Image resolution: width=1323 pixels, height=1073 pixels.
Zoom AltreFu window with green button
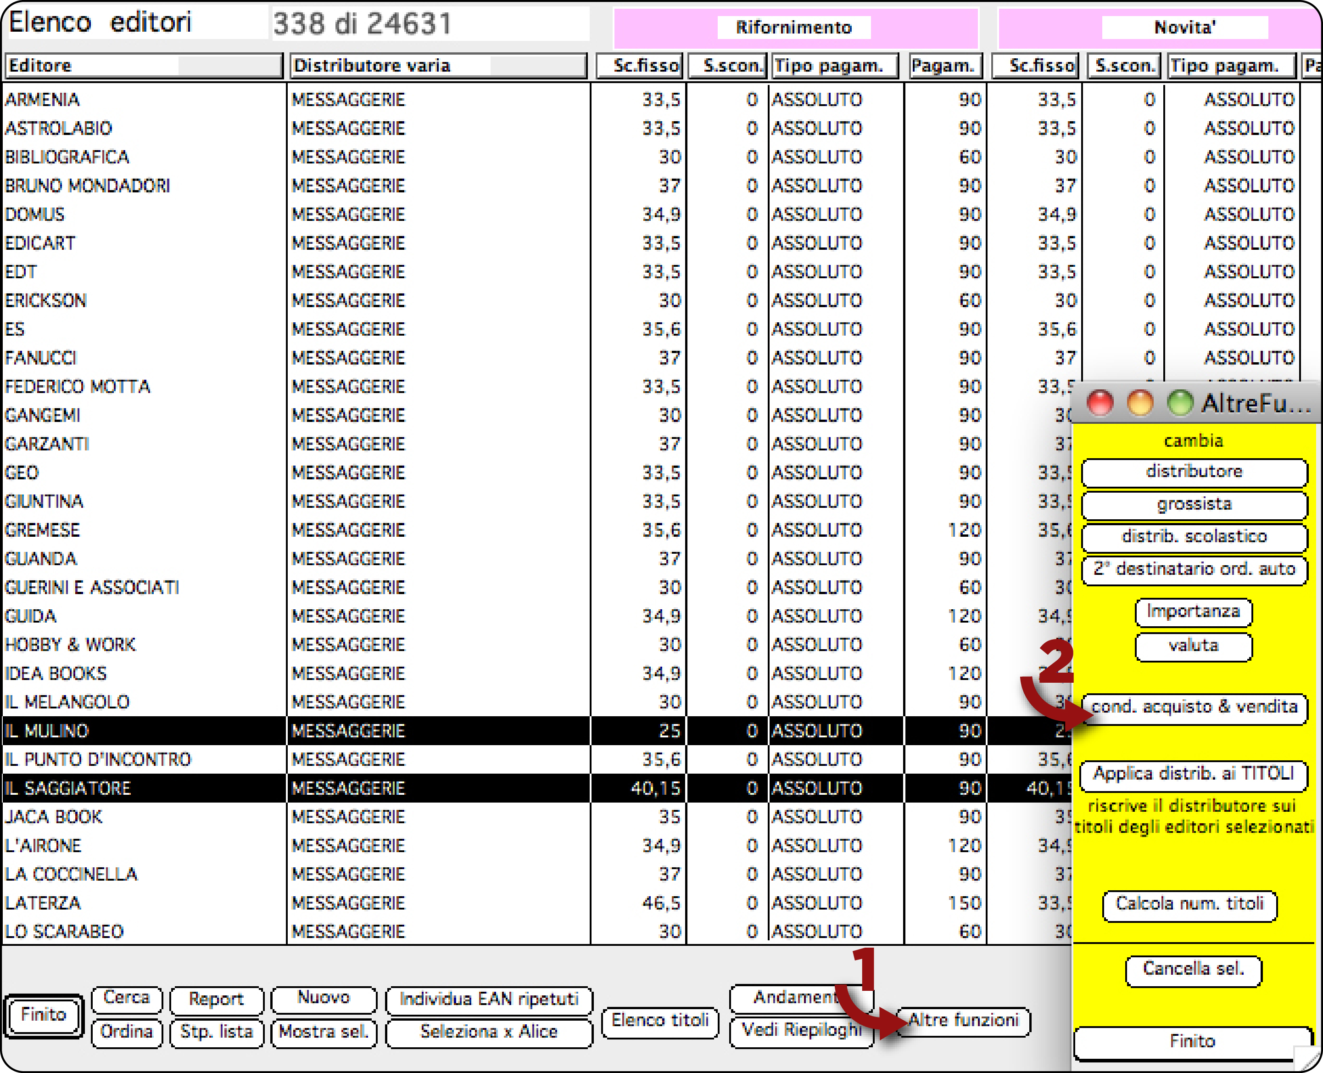1180,404
